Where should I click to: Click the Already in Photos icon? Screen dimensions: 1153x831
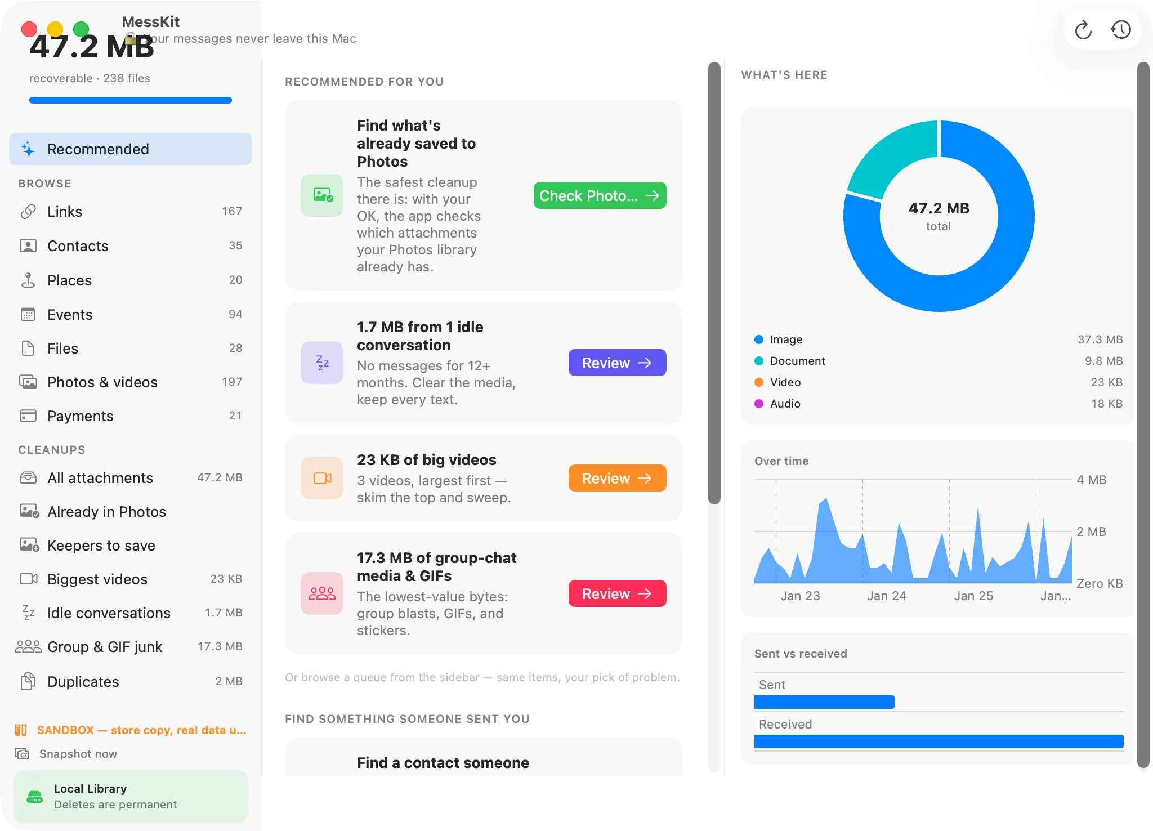pyautogui.click(x=29, y=512)
